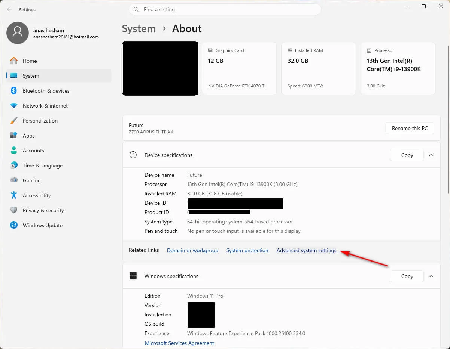Open the Bluetooth & devices section icon
The image size is (450, 349).
14,91
